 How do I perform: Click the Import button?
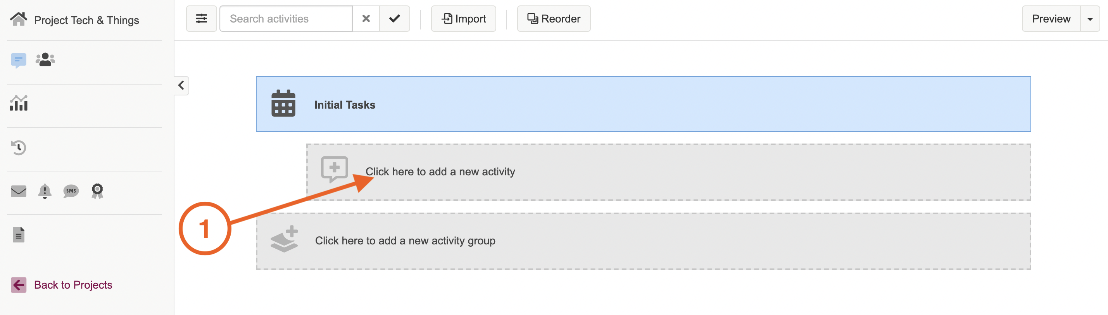pyautogui.click(x=464, y=19)
